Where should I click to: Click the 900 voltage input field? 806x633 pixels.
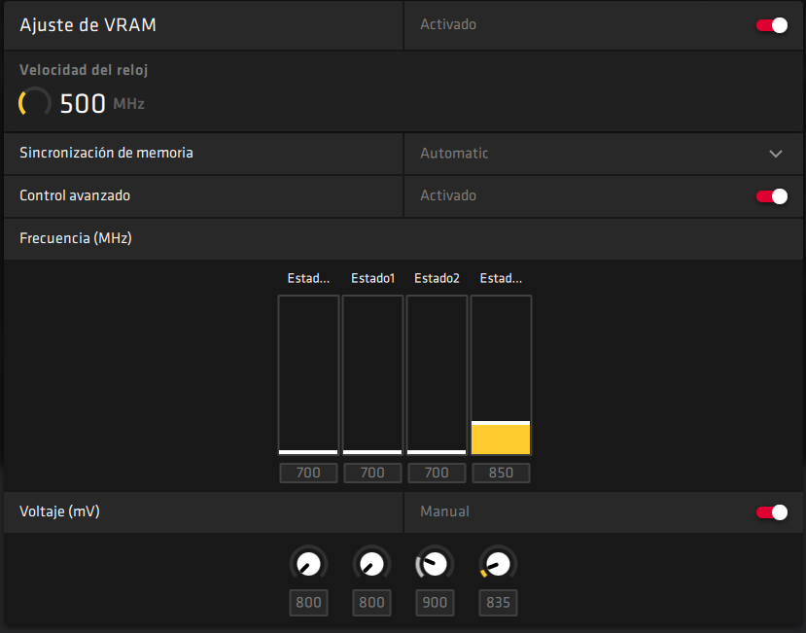click(435, 603)
